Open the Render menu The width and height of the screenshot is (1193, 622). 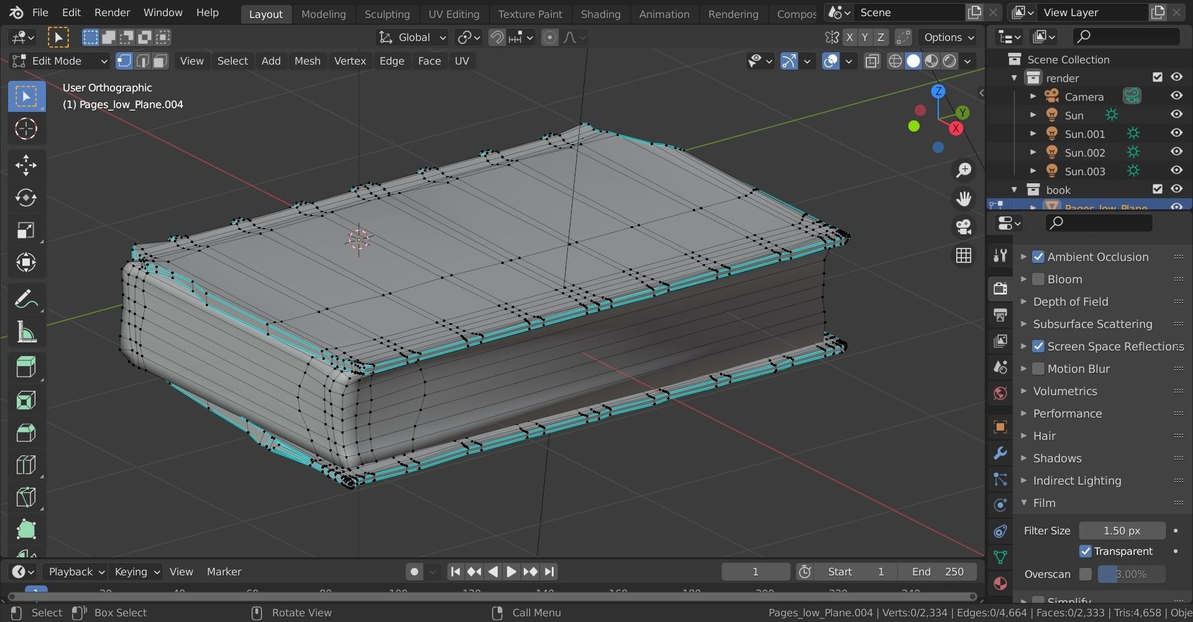112,12
